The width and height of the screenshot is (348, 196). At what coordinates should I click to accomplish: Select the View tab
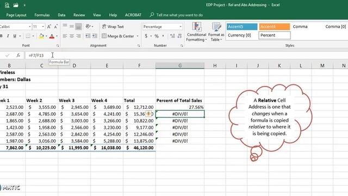tap(97, 15)
